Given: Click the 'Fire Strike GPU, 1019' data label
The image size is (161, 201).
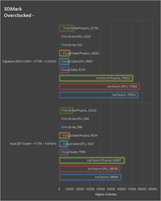Looking at the screenshot, I should 76,37.
